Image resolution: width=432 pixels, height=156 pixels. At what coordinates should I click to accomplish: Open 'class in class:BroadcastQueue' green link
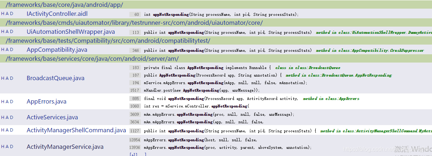pos(308,68)
